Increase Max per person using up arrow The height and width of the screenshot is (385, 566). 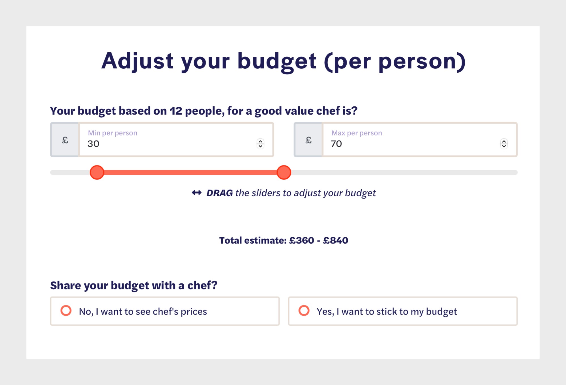pos(504,141)
